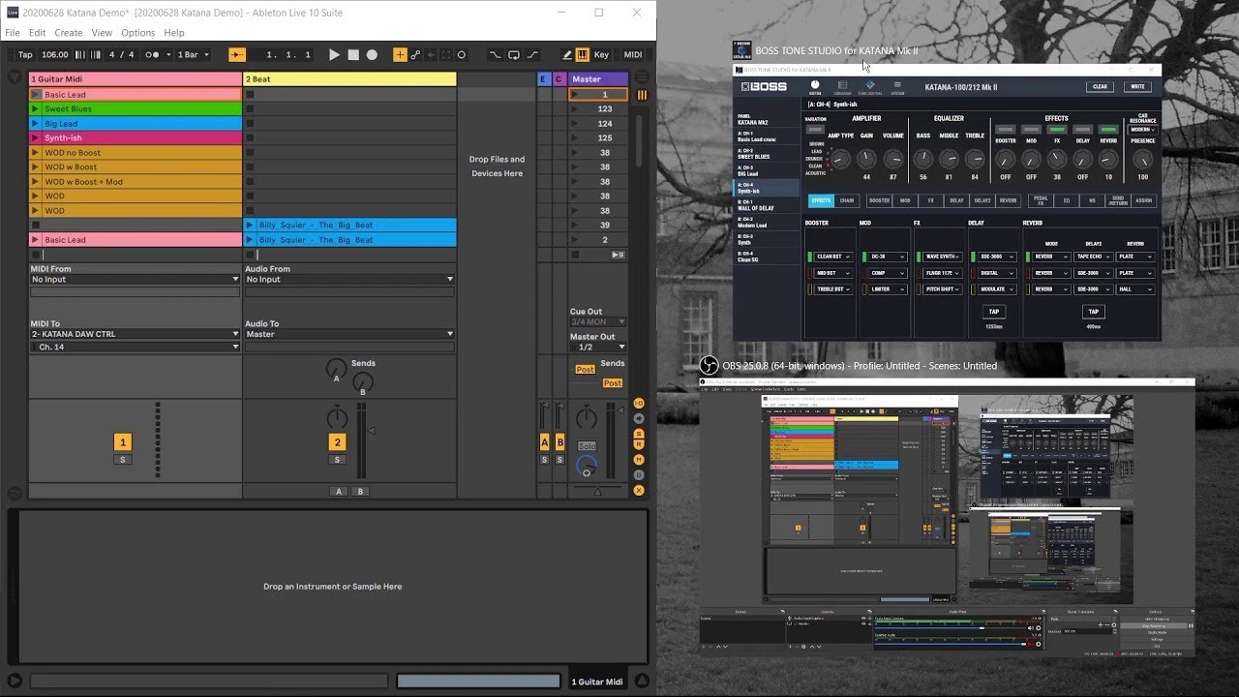Arm the Ableton transport Record button
Image resolution: width=1239 pixels, height=697 pixels.
(x=372, y=55)
